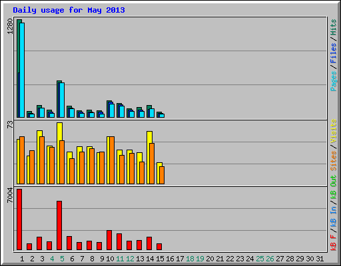Click day label 20 on the x-axis
Viewport: 341px width, 266px height.
click(x=210, y=259)
